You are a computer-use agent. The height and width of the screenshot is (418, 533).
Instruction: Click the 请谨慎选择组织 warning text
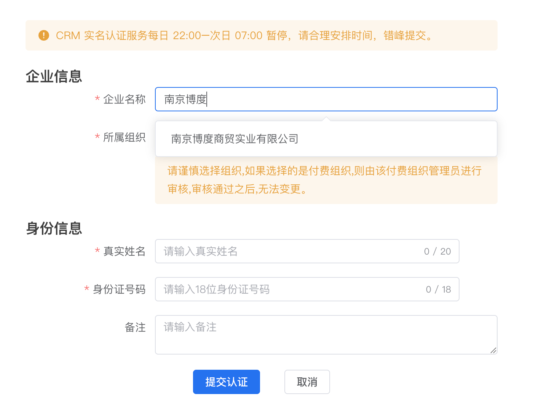click(325, 180)
